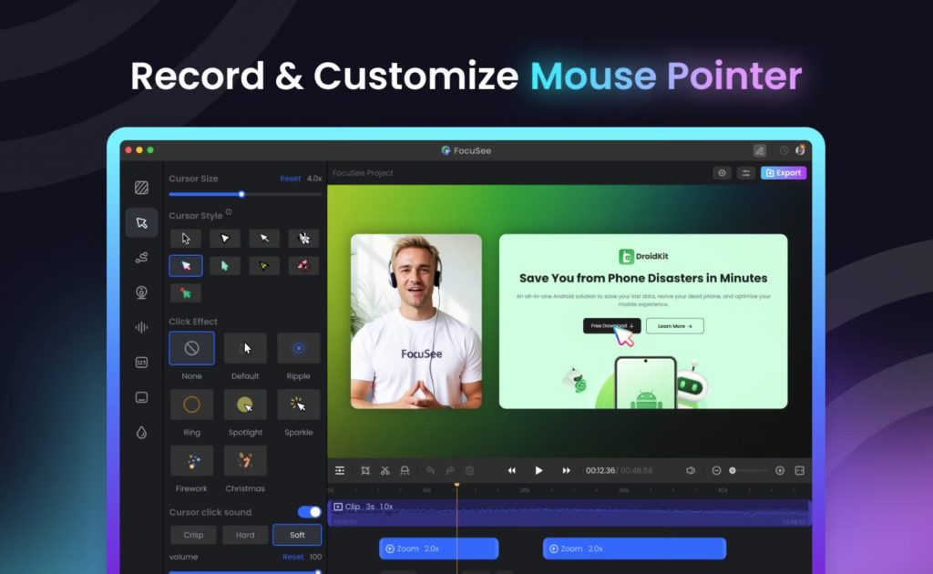Select the cursor customization tool in sidebar

coord(141,222)
